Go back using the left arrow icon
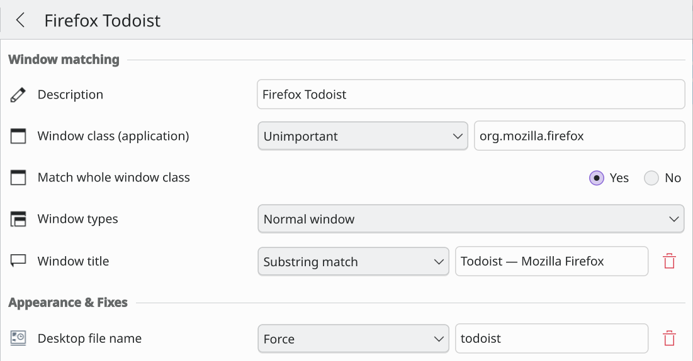Viewport: 693px width, 361px height. pyautogui.click(x=20, y=20)
